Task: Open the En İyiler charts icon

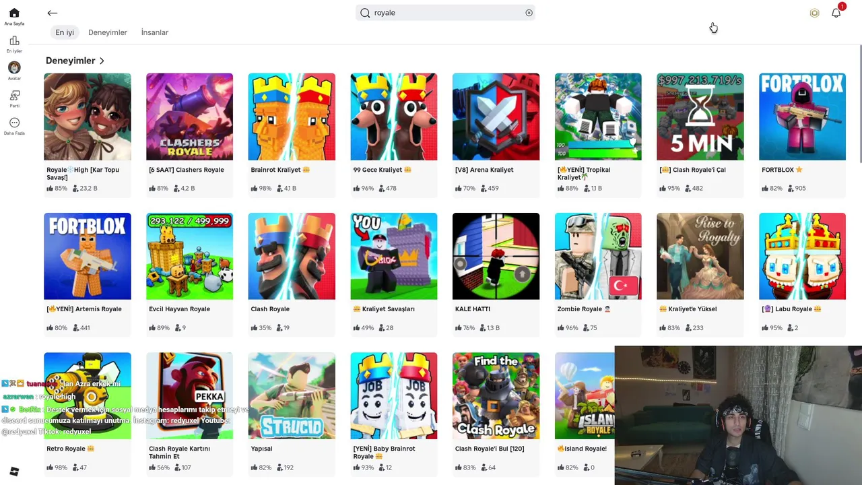Action: 14,40
